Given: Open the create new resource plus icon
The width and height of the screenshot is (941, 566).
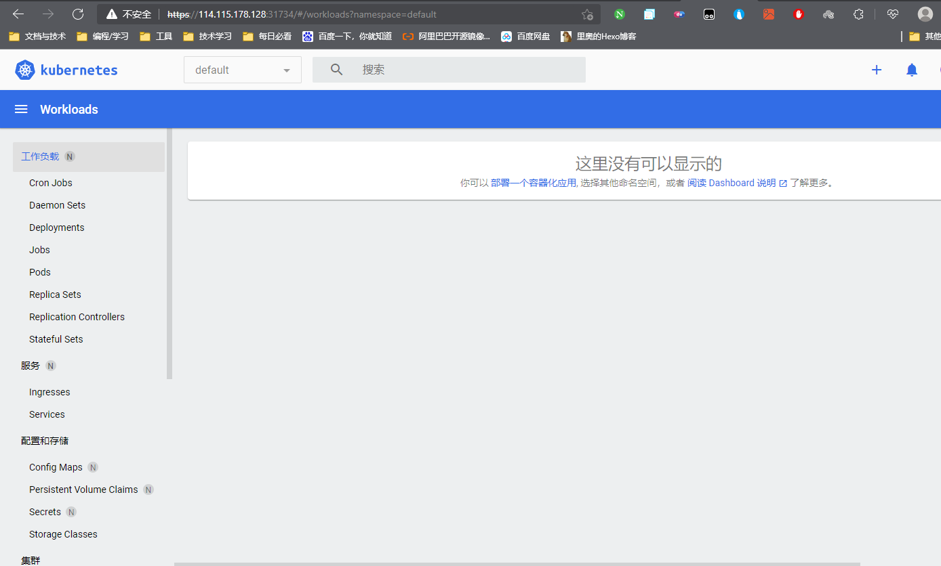Looking at the screenshot, I should [877, 70].
